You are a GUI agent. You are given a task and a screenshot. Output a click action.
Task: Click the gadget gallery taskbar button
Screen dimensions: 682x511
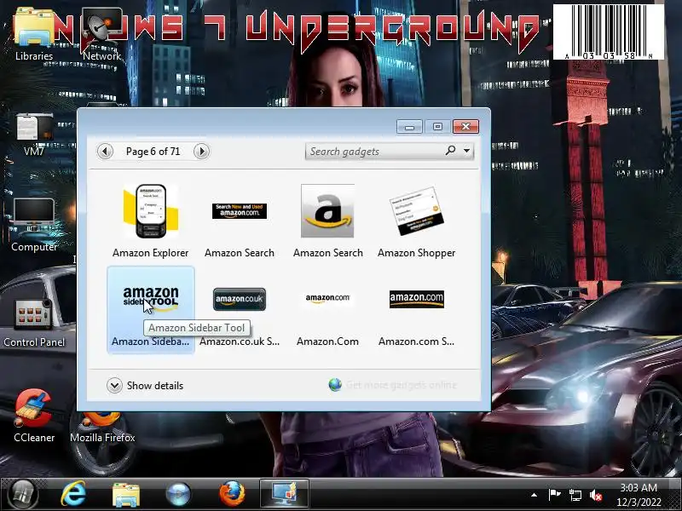(284, 494)
